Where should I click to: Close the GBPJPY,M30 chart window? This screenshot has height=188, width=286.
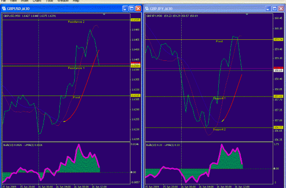[x=281, y=8]
